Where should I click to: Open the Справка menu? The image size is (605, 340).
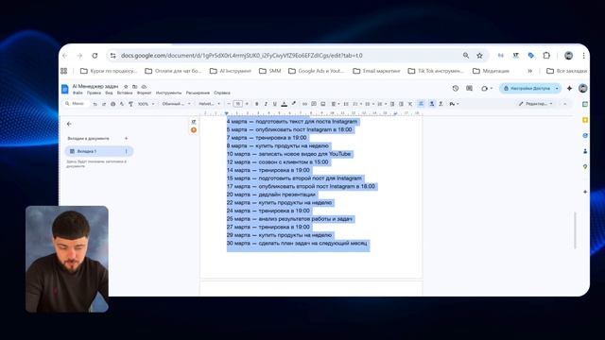[222, 93]
